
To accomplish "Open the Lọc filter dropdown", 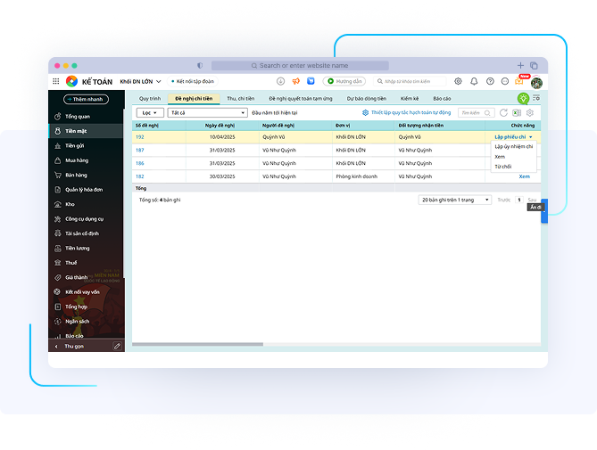I will (148, 113).
